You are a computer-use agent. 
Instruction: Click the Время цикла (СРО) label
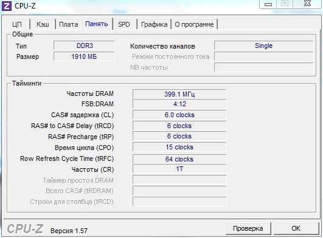coord(85,148)
